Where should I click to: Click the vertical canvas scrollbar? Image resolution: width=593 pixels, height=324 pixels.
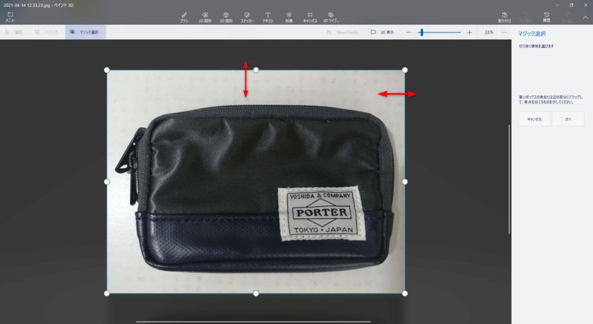tap(510, 179)
